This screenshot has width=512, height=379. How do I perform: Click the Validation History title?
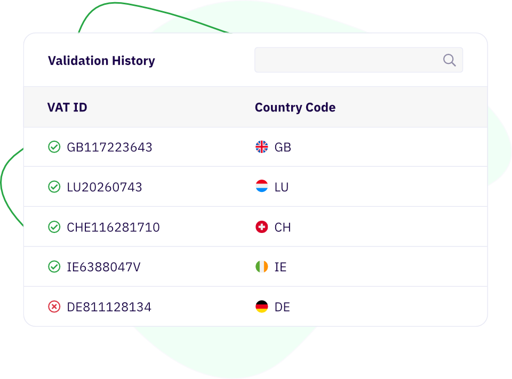[101, 61]
